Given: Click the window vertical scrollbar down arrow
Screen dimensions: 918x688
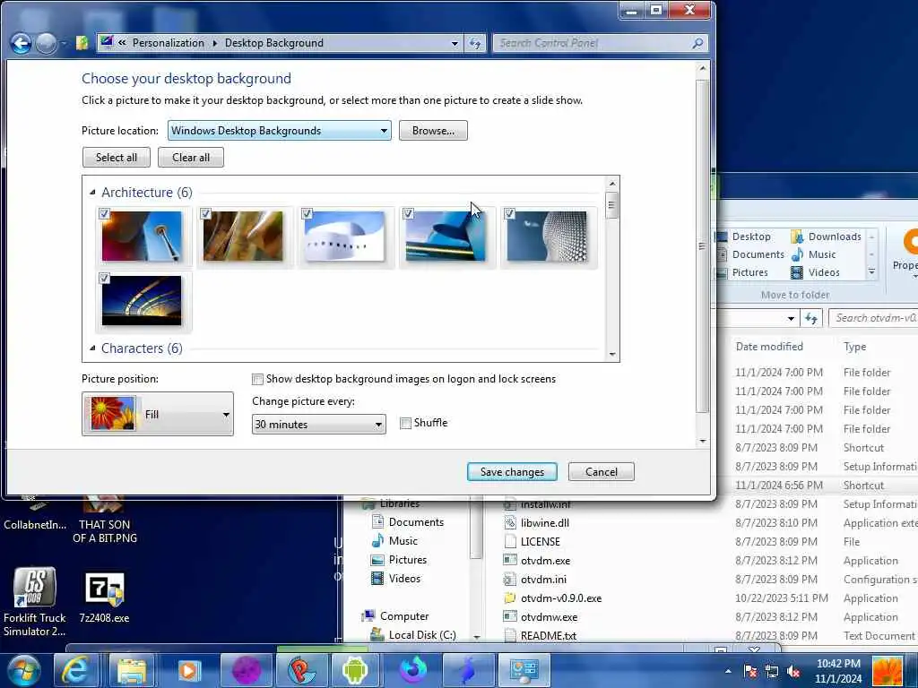Looking at the screenshot, I should click(703, 442).
